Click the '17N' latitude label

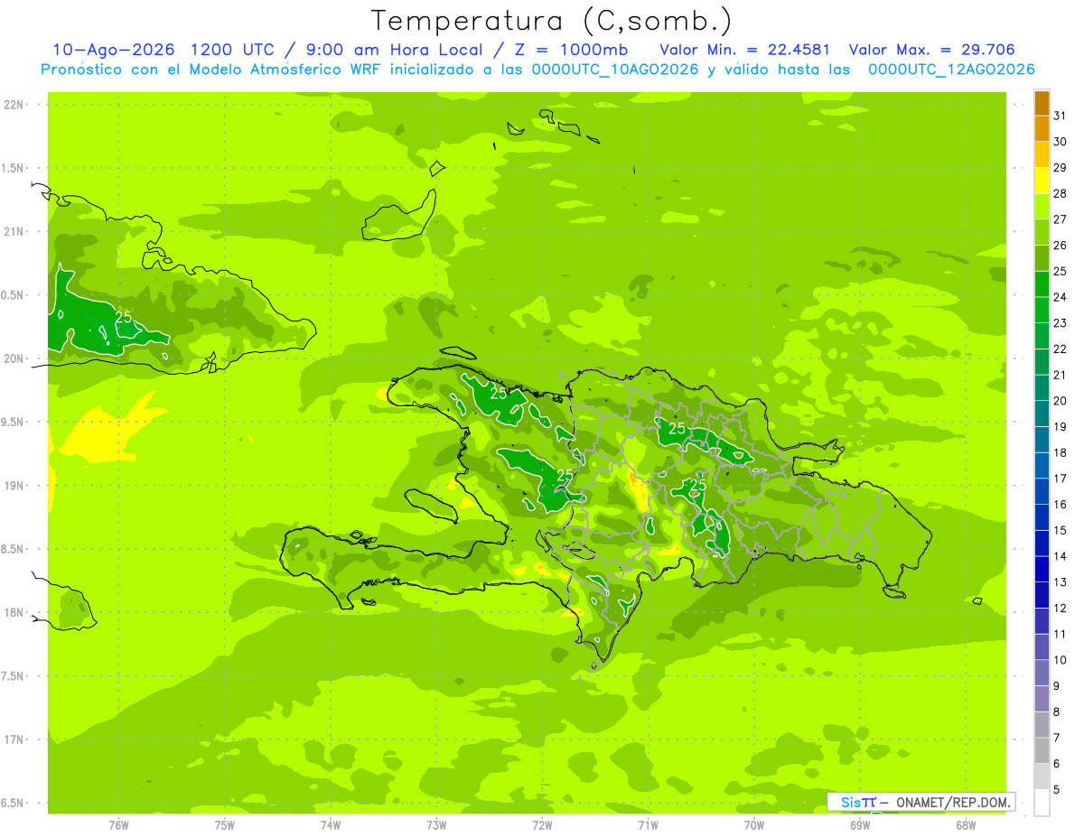pyautogui.click(x=14, y=740)
